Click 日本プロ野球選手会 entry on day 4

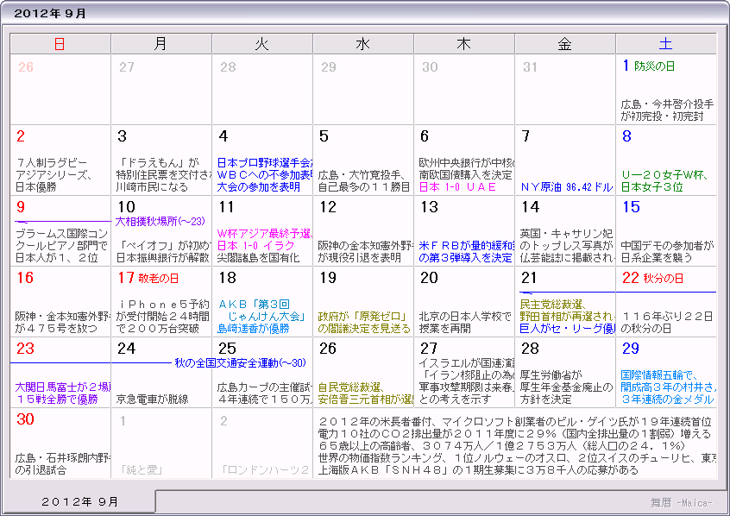point(264,174)
